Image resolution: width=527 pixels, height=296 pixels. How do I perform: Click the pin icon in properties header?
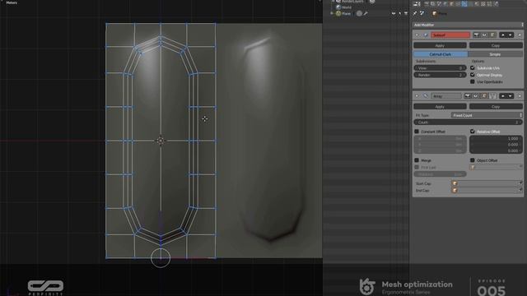pos(415,13)
